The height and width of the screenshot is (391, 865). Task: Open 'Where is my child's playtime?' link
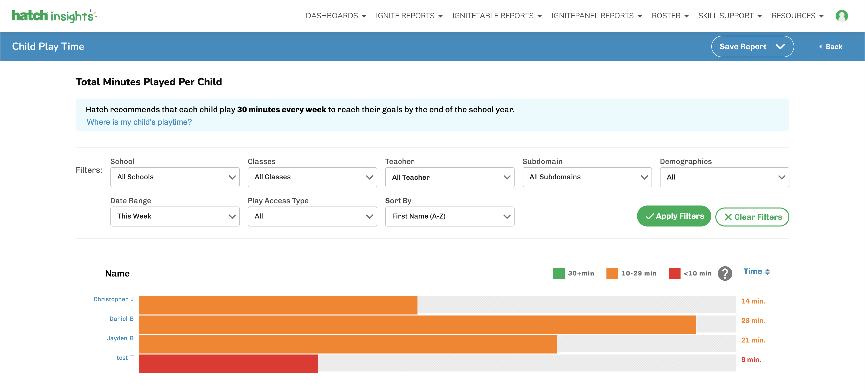point(139,122)
